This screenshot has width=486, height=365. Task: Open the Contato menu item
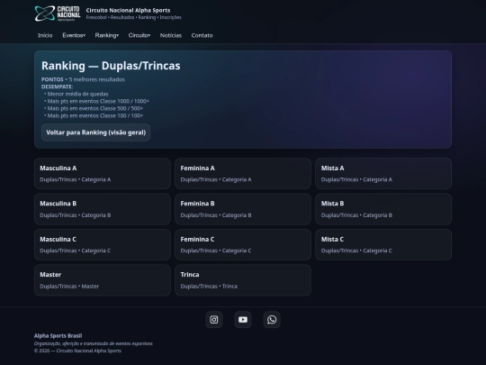click(x=202, y=35)
